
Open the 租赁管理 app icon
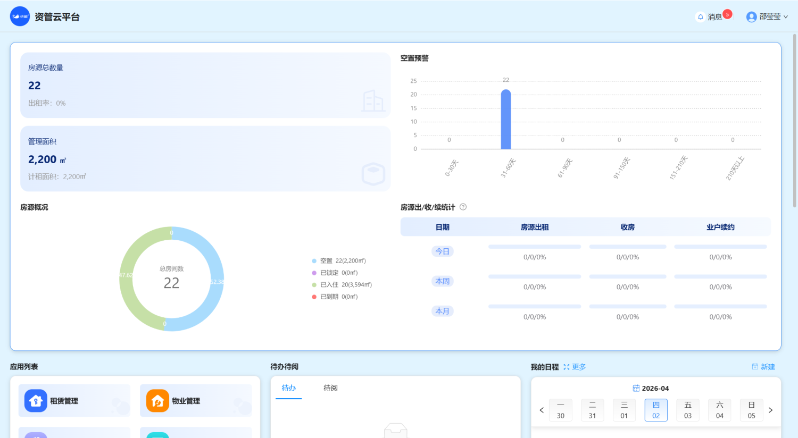[x=36, y=401]
